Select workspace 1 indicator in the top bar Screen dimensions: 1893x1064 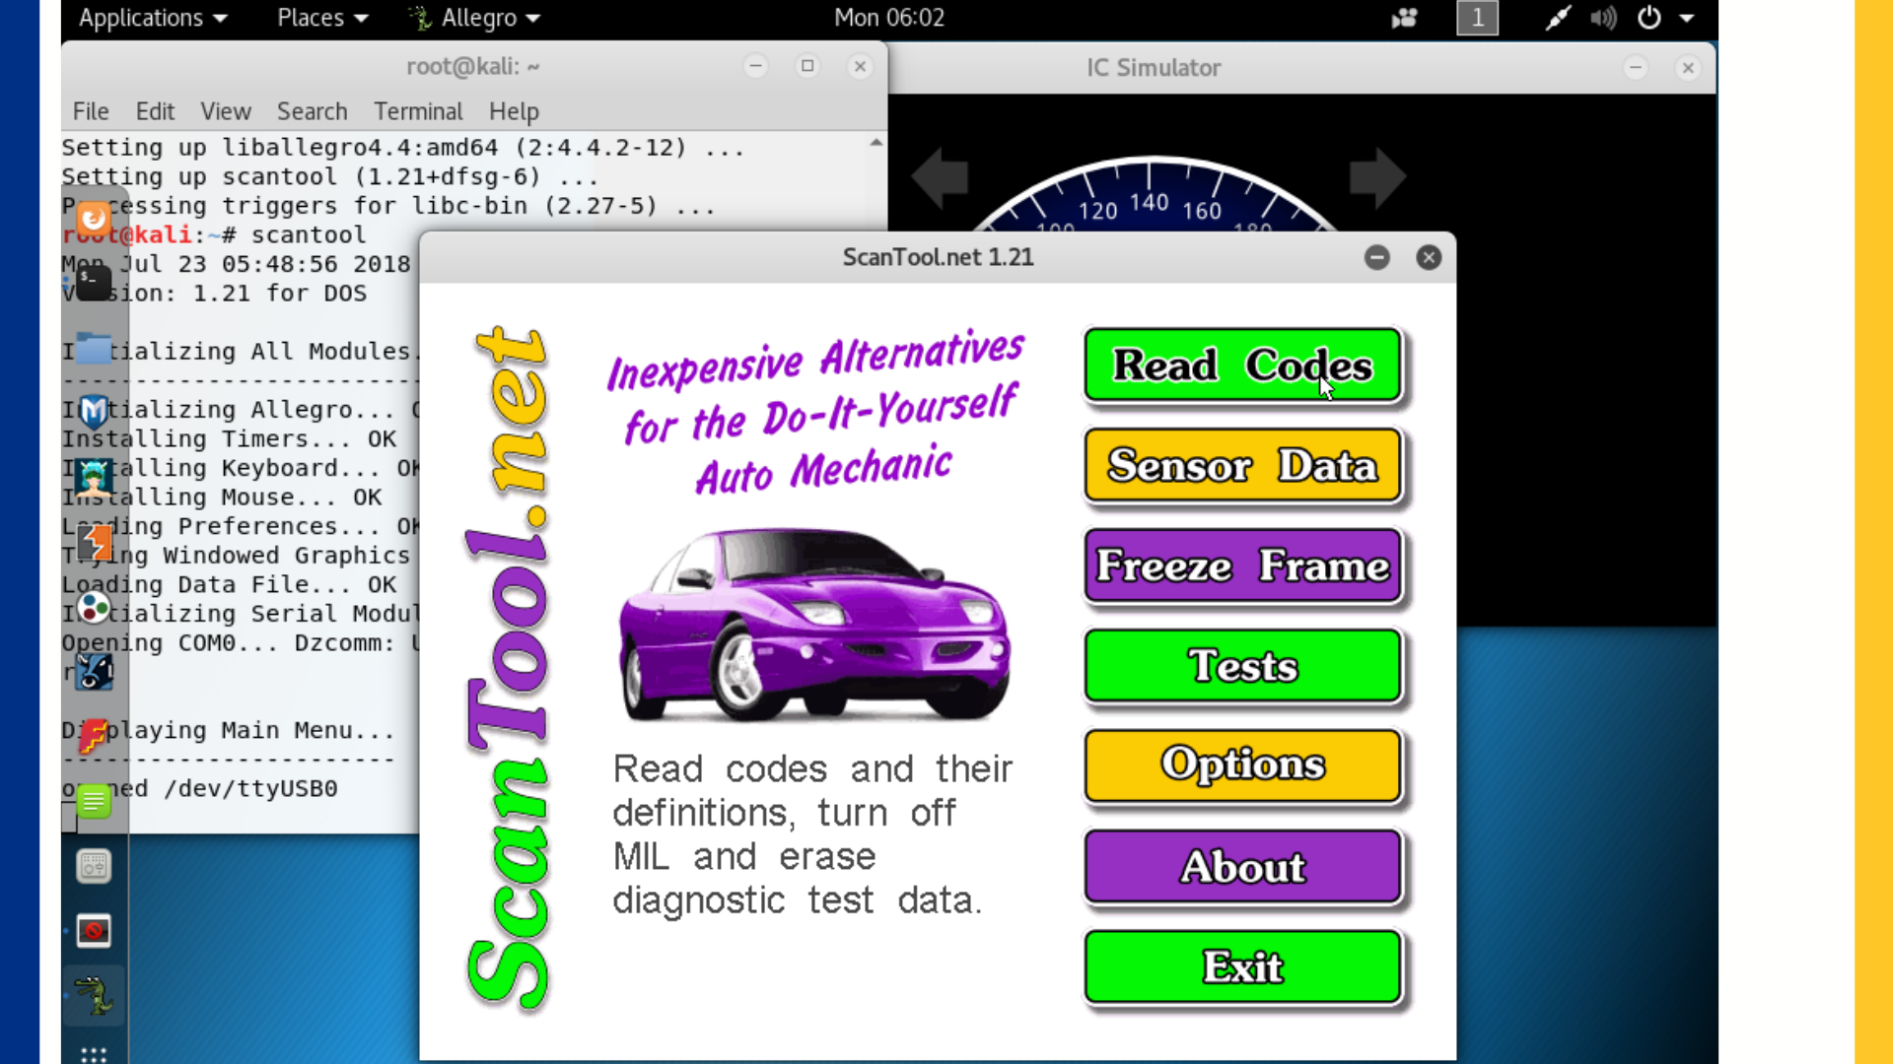[x=1477, y=18]
